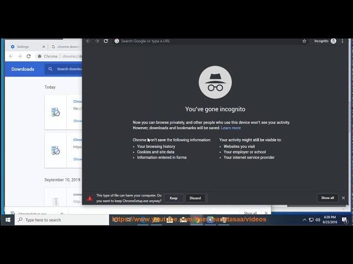This screenshot has height=264, width=353.
Task: Go back in the background Chrome window
Action: 11,56
